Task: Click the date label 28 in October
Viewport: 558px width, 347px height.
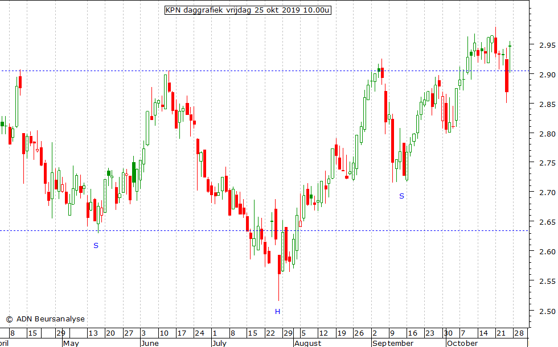Action: [519, 333]
